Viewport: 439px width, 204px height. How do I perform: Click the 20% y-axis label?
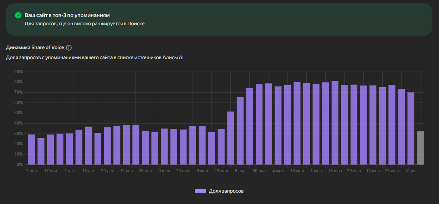point(18,144)
